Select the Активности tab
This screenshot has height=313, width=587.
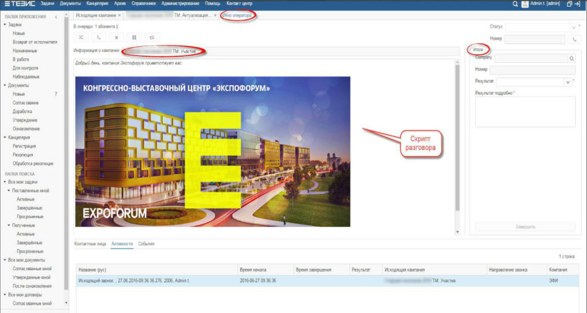(x=122, y=244)
